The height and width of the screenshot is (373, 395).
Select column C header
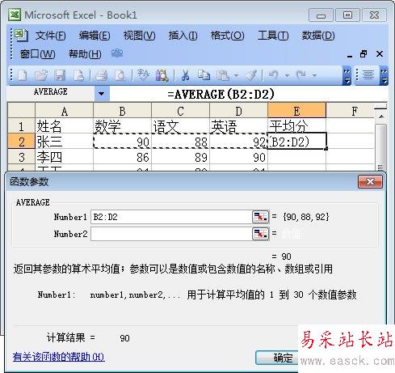click(x=180, y=111)
